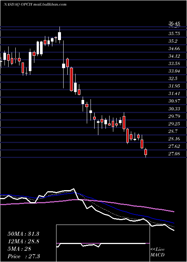The image size is (187, 262).
Task: Click the 28.16 price axis label
Action: pyautogui.click(x=174, y=139)
